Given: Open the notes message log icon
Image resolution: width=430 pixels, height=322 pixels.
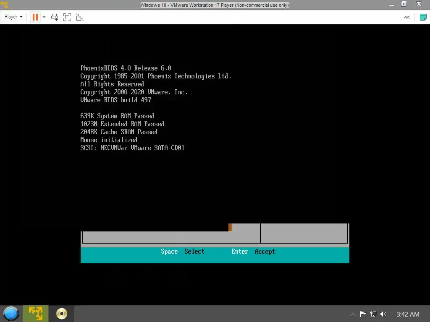Looking at the screenshot, I should pos(423,17).
